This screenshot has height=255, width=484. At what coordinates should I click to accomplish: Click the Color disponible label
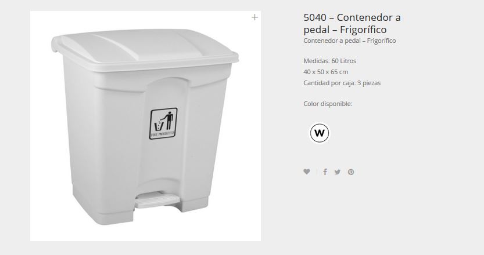(x=328, y=104)
